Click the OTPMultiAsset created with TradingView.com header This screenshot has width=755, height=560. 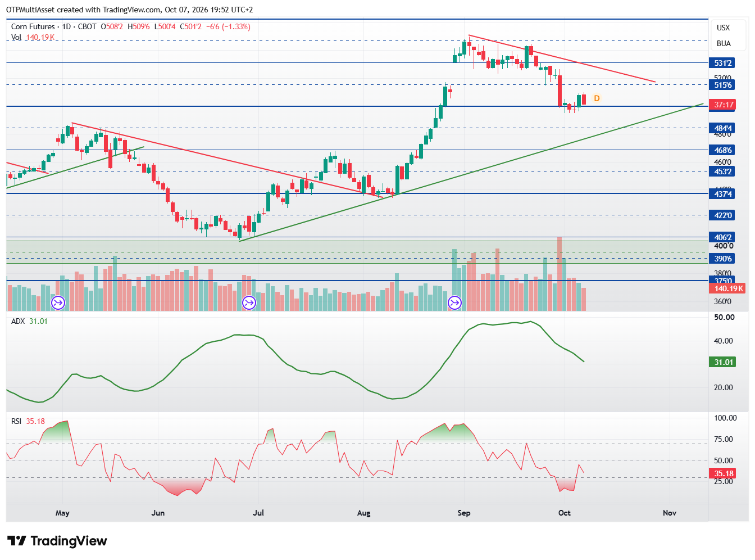[x=130, y=10]
